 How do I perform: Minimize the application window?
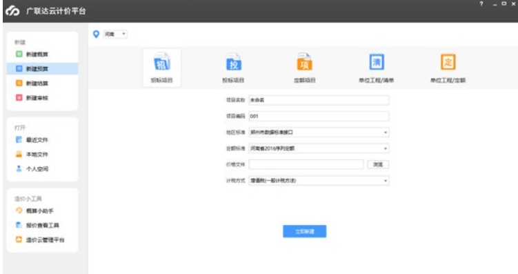coord(495,4)
